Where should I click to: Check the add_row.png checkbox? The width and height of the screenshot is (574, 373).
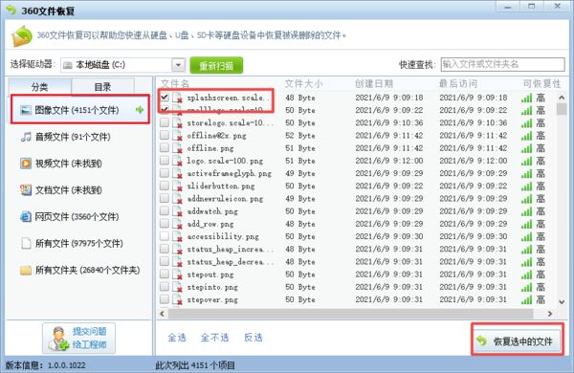165,223
